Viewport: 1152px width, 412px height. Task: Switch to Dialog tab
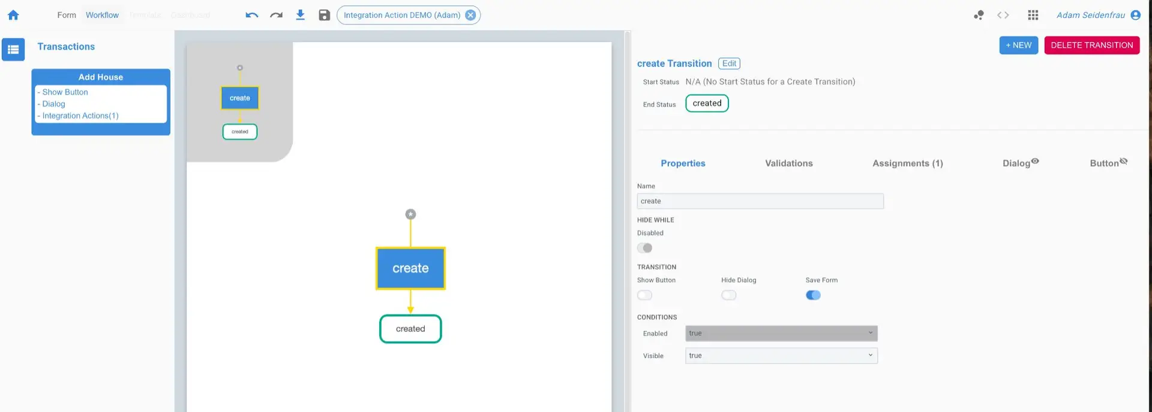1020,163
